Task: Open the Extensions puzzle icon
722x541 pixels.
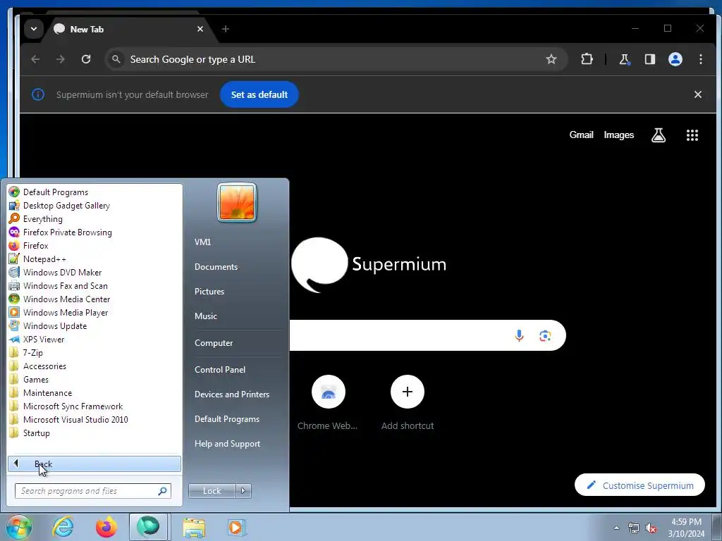Action: 587,59
